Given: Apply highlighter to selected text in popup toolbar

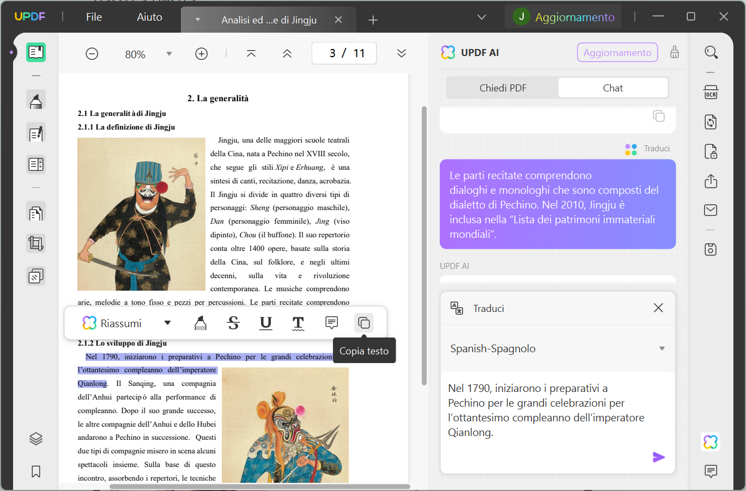Looking at the screenshot, I should (x=201, y=323).
